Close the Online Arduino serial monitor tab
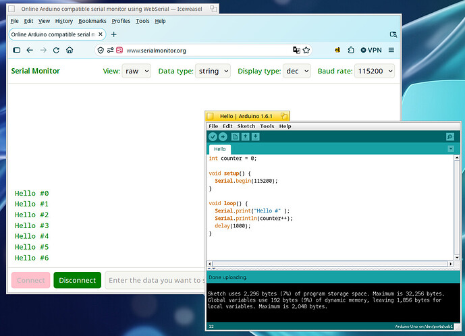465x336 pixels. click(x=101, y=34)
